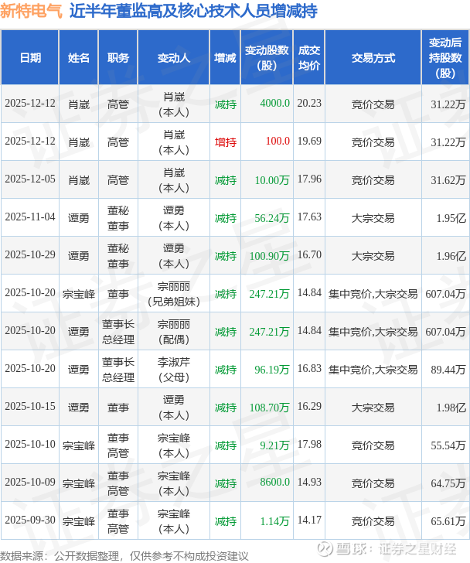Click the average price 14.17
The image size is (470, 563).
309,520
